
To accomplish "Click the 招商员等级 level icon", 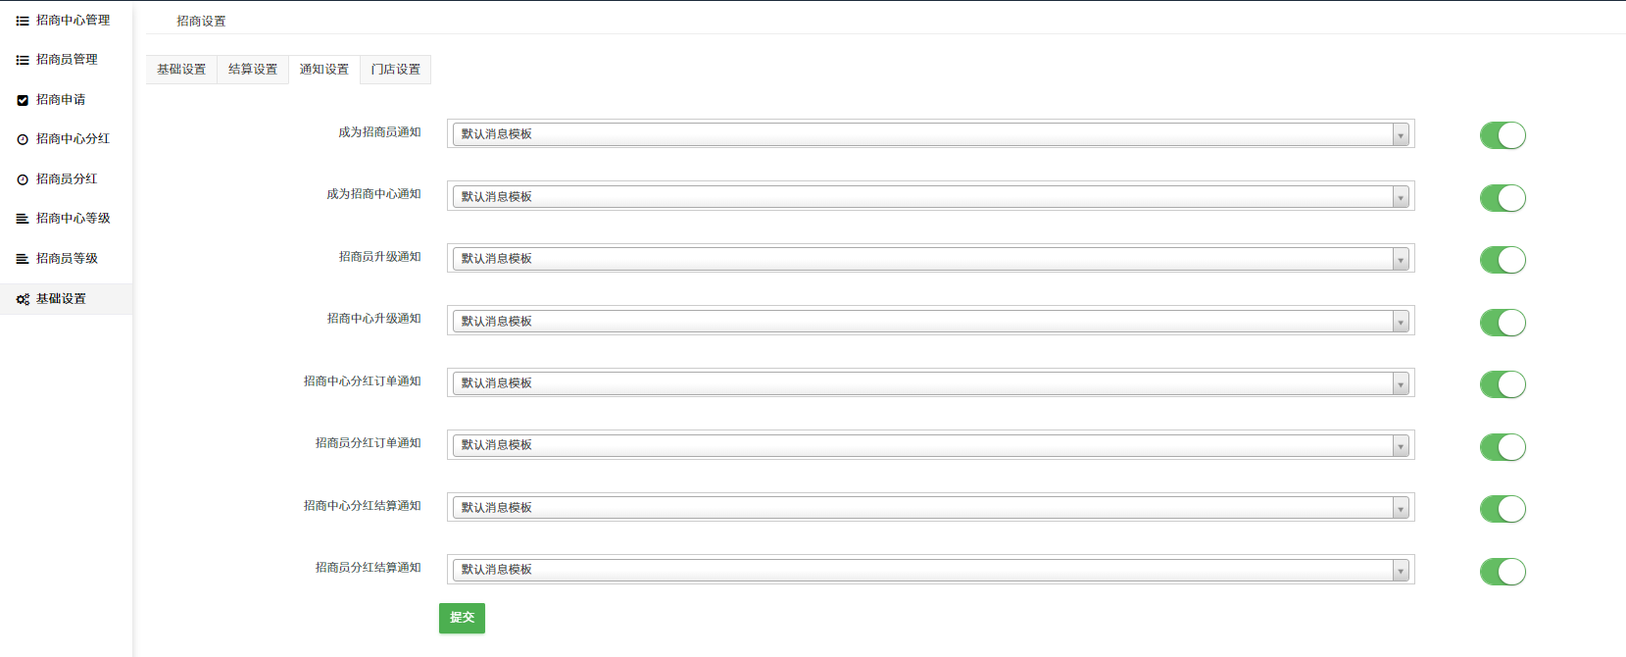I will pyautogui.click(x=23, y=259).
